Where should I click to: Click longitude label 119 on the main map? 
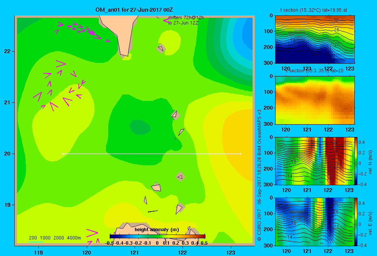coord(38,252)
